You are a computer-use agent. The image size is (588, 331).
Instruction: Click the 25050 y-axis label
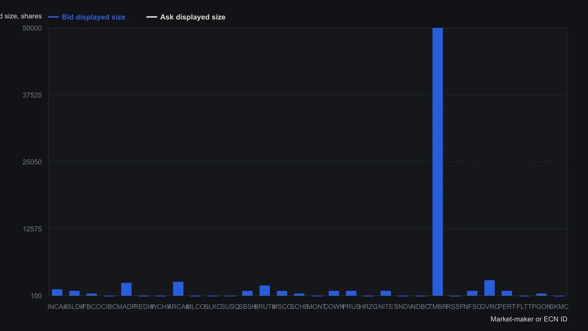[32, 162]
